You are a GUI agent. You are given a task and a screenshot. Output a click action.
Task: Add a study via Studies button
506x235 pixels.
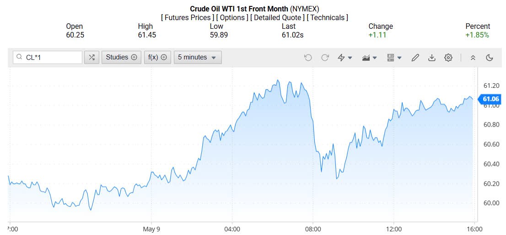pyautogui.click(x=121, y=57)
